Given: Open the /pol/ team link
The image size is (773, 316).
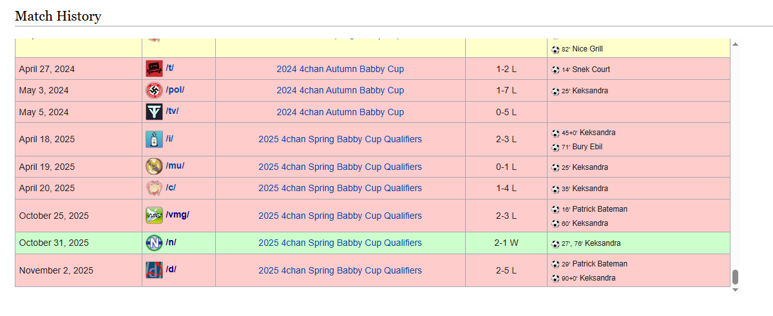Looking at the screenshot, I should click(175, 89).
